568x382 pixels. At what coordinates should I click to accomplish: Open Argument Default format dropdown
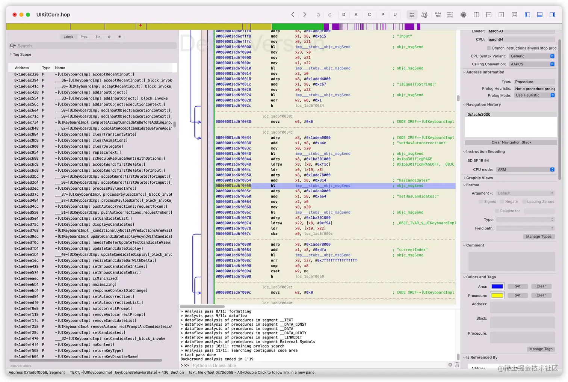(525, 193)
